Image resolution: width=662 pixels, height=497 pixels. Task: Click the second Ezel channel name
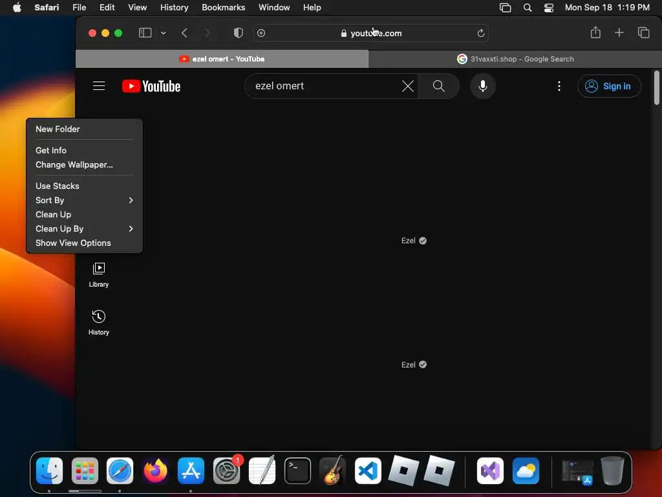[409, 365]
